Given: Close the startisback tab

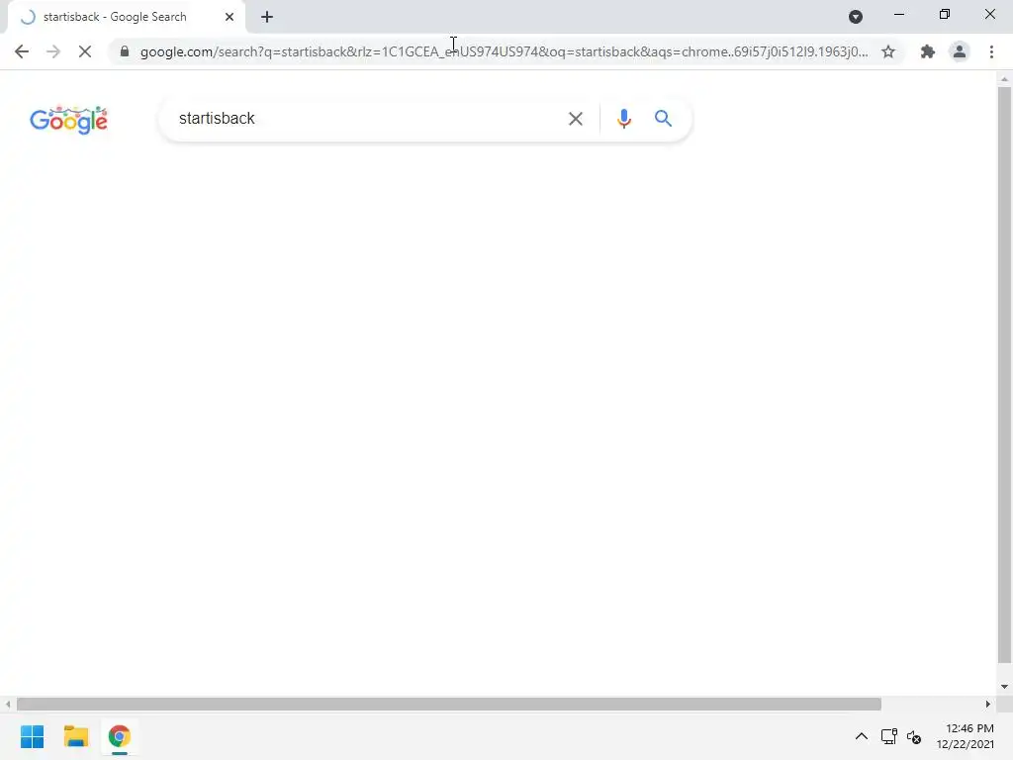Looking at the screenshot, I should click(x=230, y=17).
